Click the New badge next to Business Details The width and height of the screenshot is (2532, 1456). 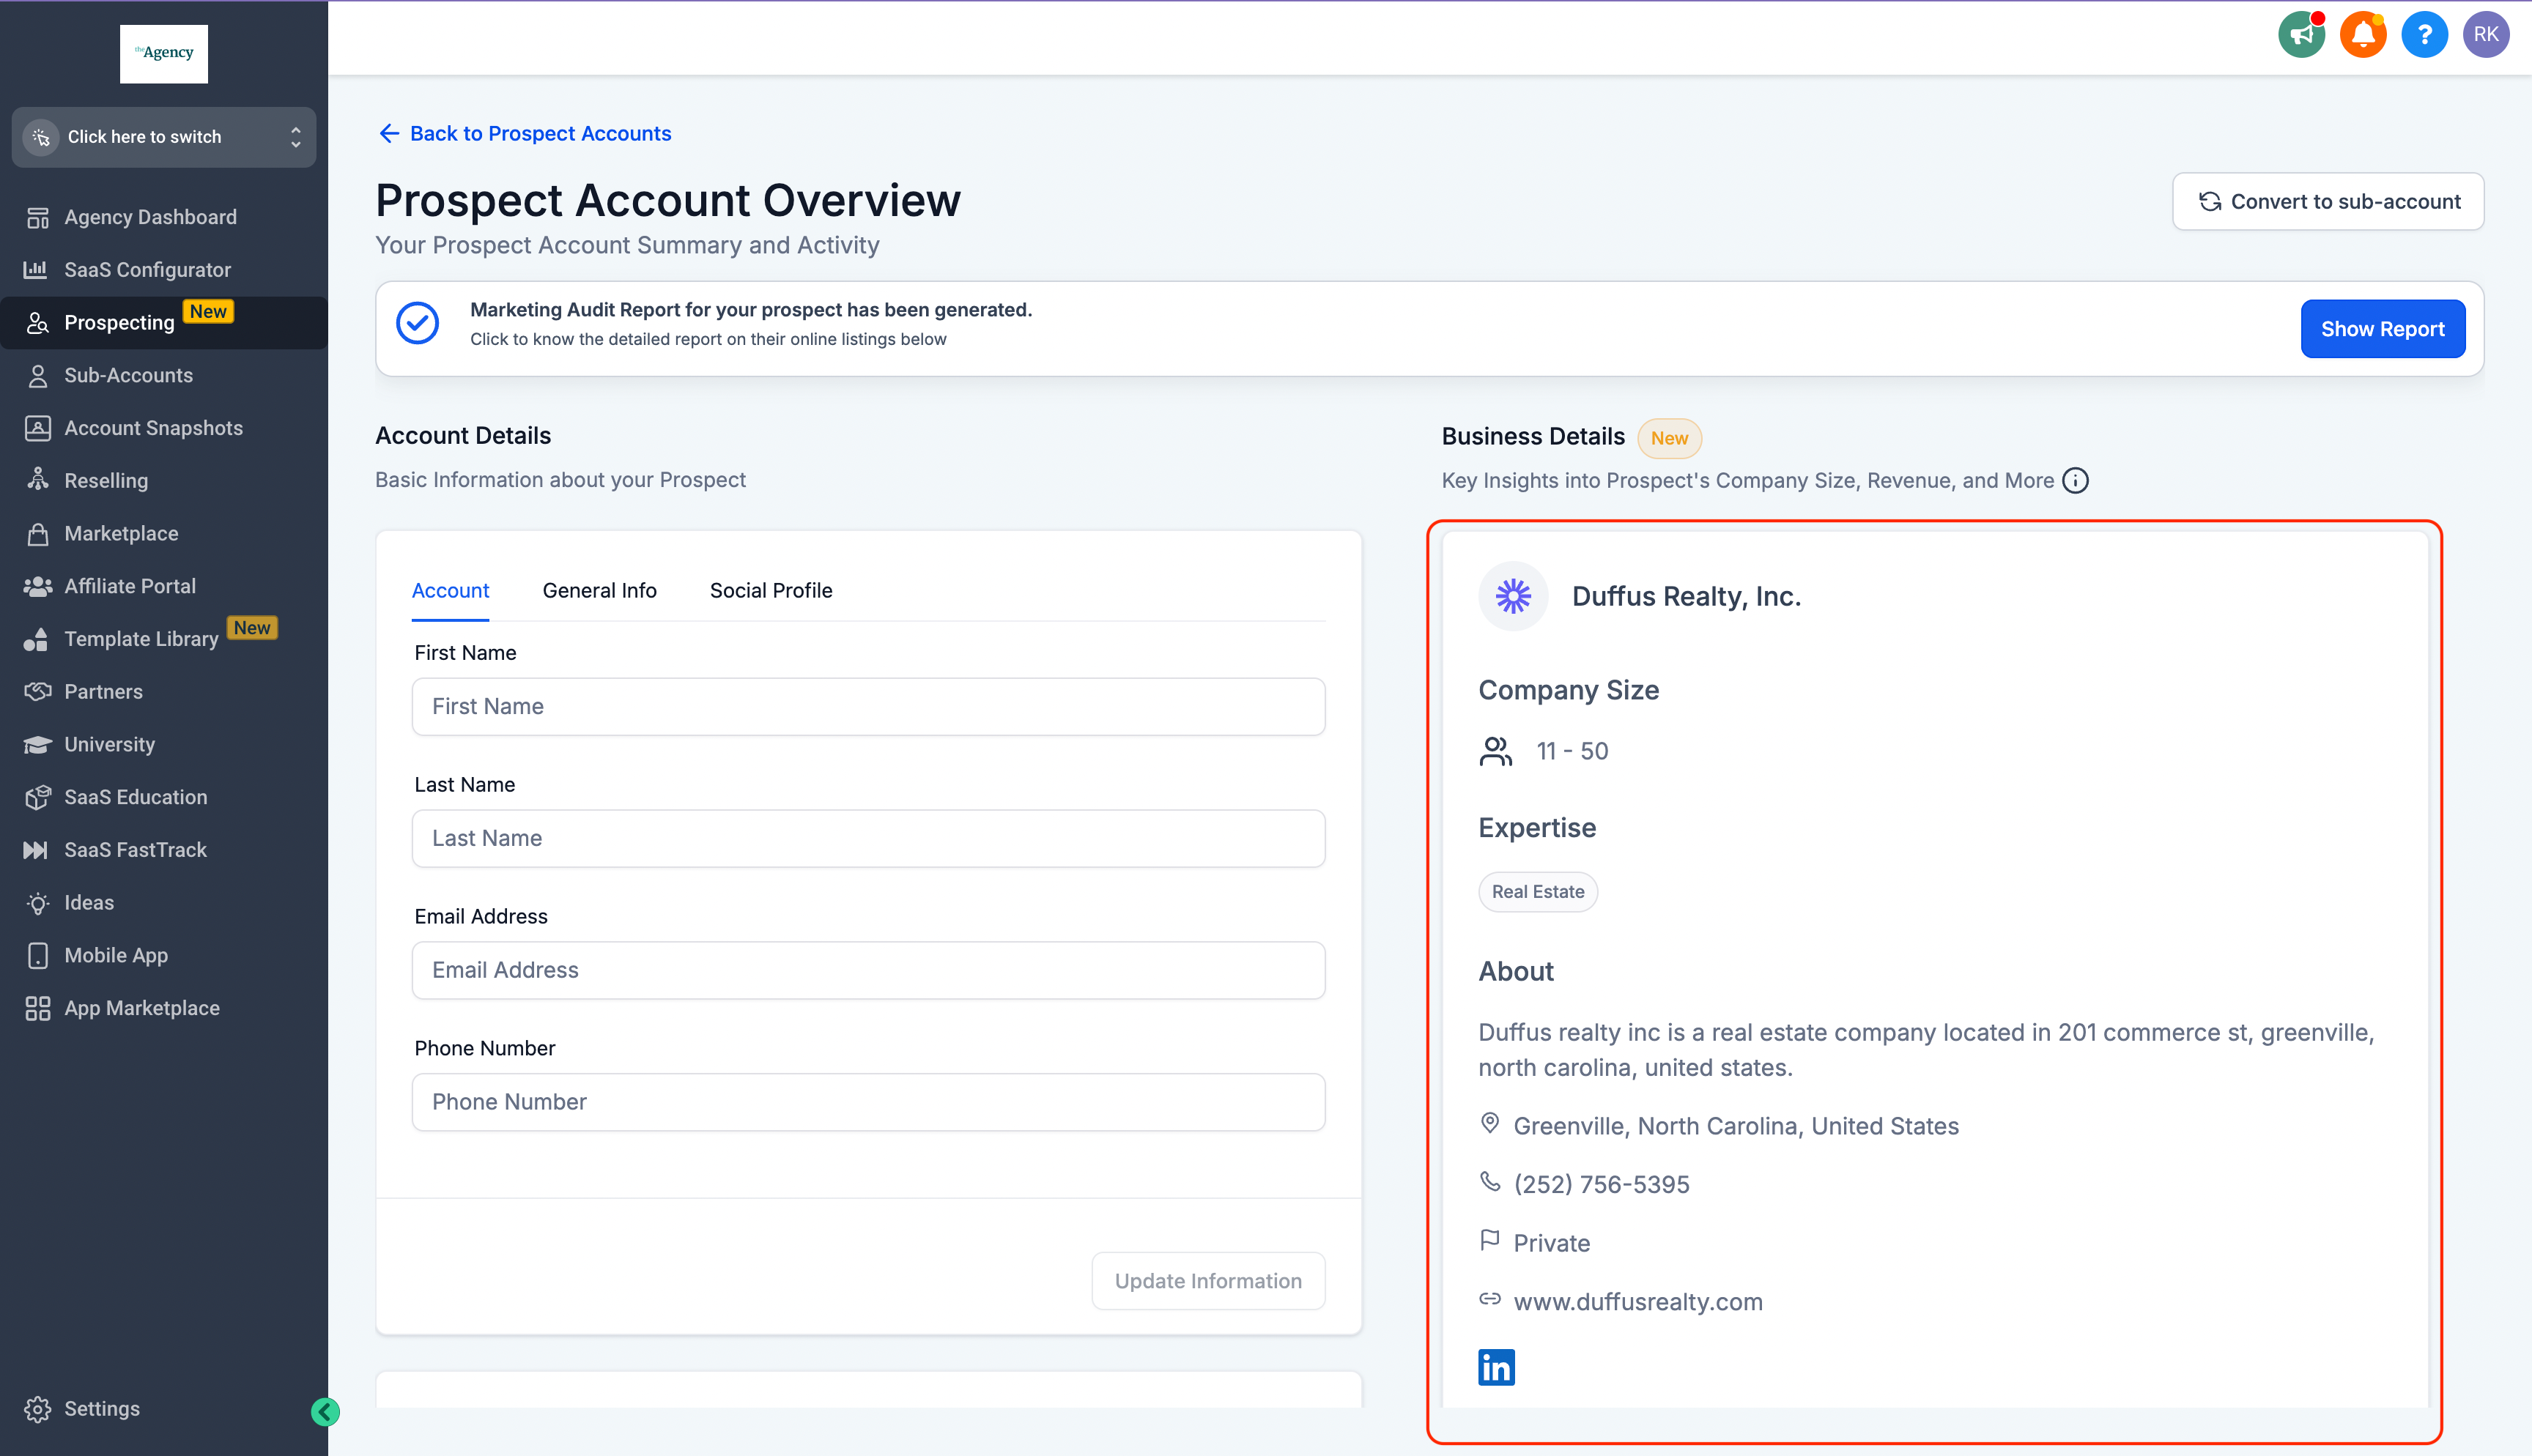tap(1669, 438)
